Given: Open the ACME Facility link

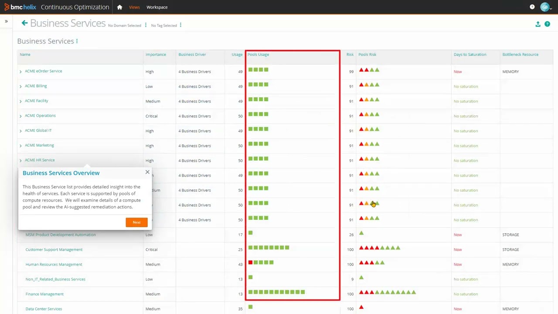Looking at the screenshot, I should click(x=37, y=101).
